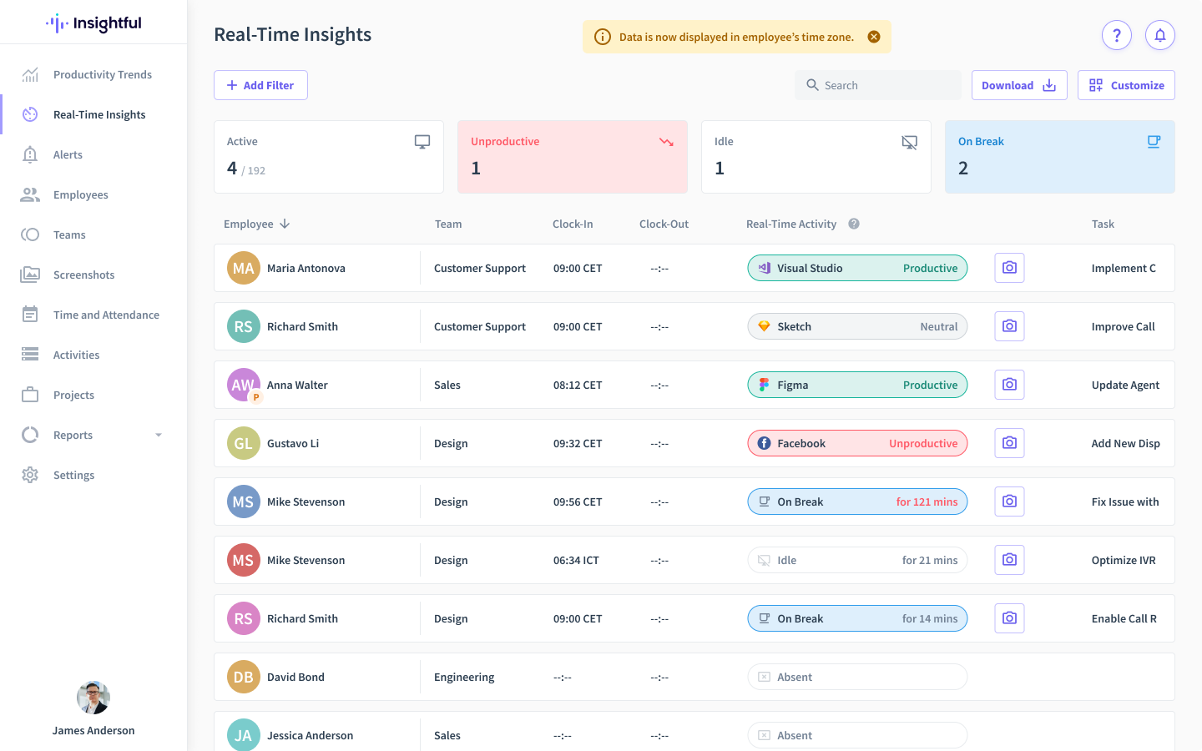Open Alerts in the sidebar
The height and width of the screenshot is (751, 1202).
tap(93, 154)
